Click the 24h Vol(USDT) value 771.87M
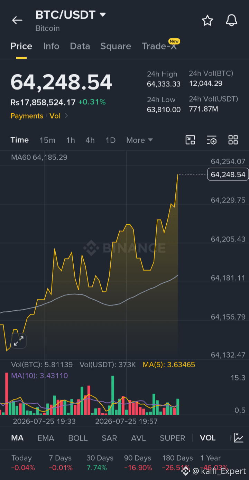The image size is (249, 480). (203, 109)
